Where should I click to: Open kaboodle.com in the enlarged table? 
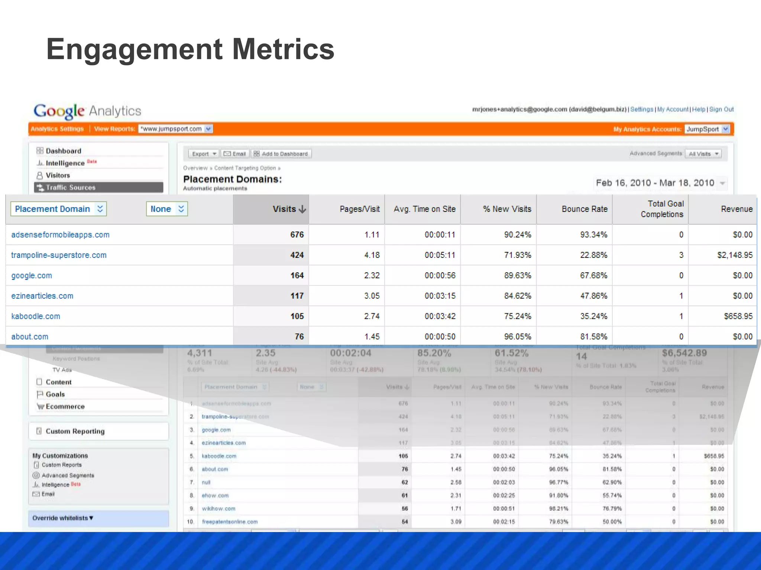(x=36, y=316)
